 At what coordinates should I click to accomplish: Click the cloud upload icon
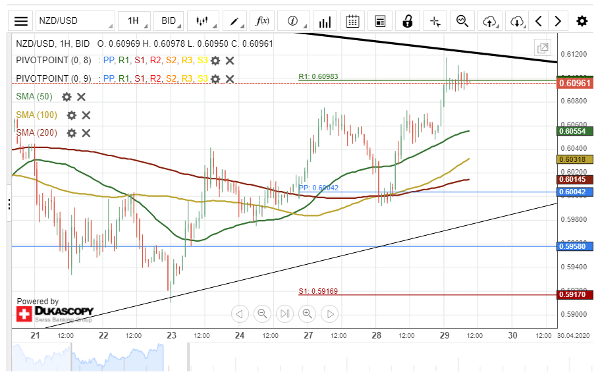(489, 21)
